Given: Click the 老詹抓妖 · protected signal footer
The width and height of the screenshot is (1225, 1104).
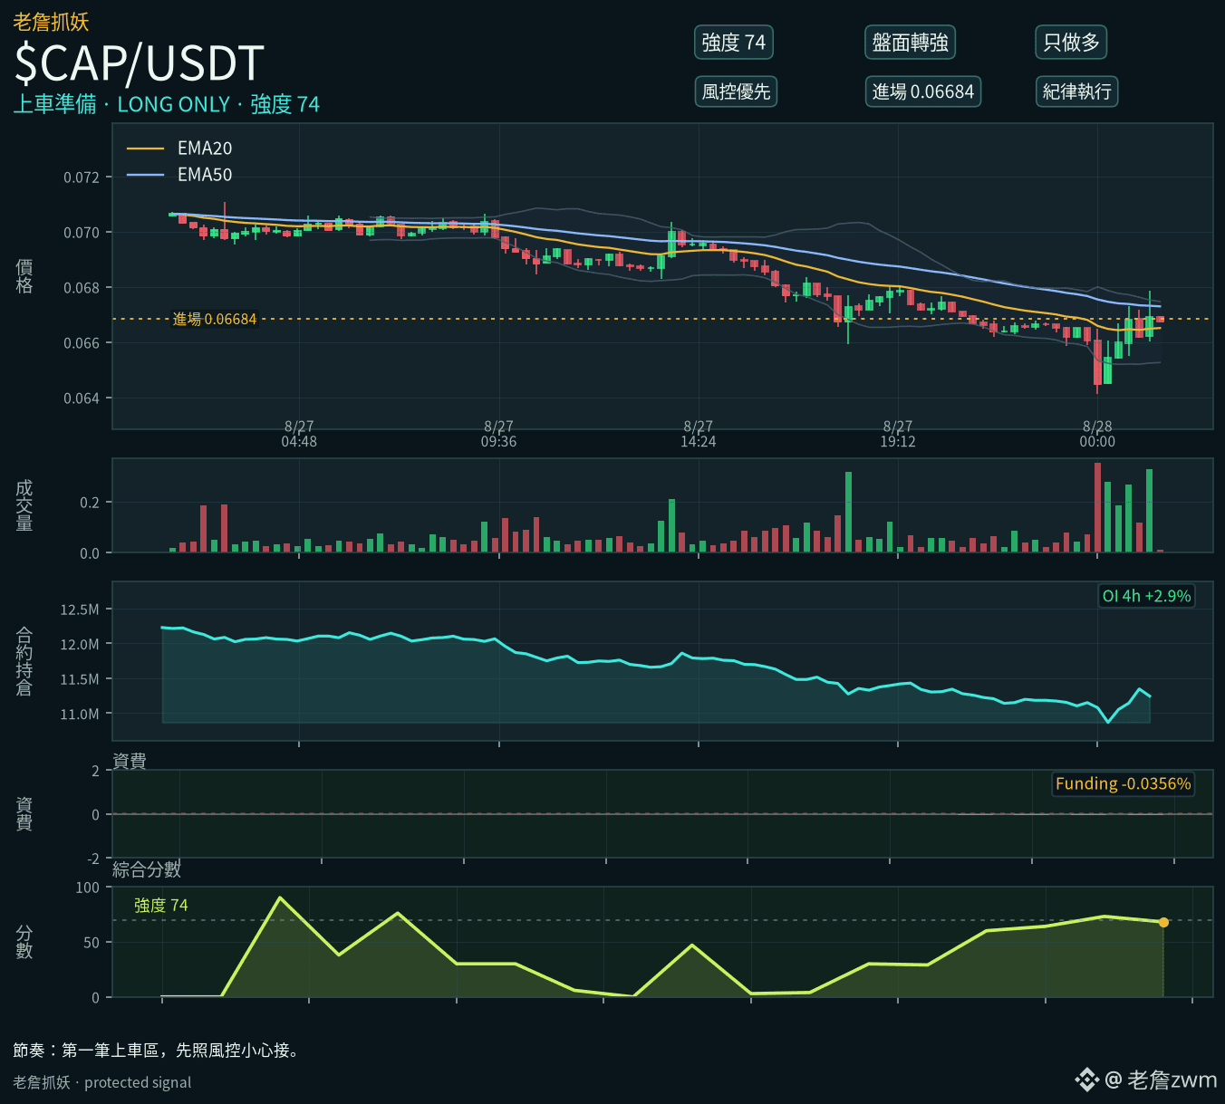Looking at the screenshot, I should (102, 1082).
